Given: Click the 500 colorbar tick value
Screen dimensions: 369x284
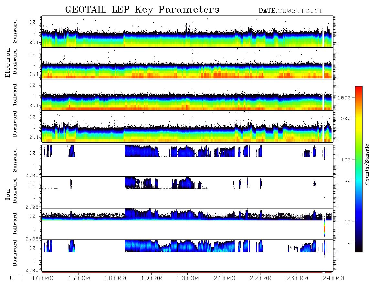Looking at the screenshot, I should [x=346, y=118].
